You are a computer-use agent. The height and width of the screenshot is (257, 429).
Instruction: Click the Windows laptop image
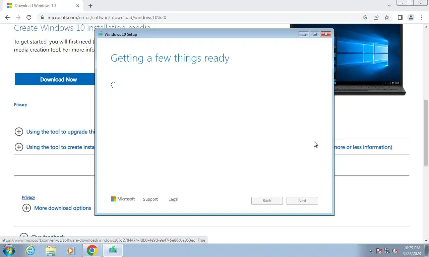pyautogui.click(x=370, y=60)
